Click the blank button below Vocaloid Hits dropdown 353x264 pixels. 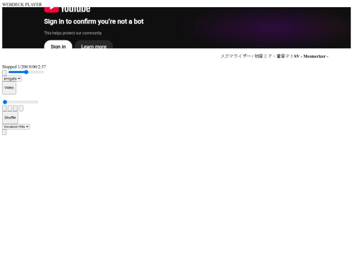pos(5,132)
